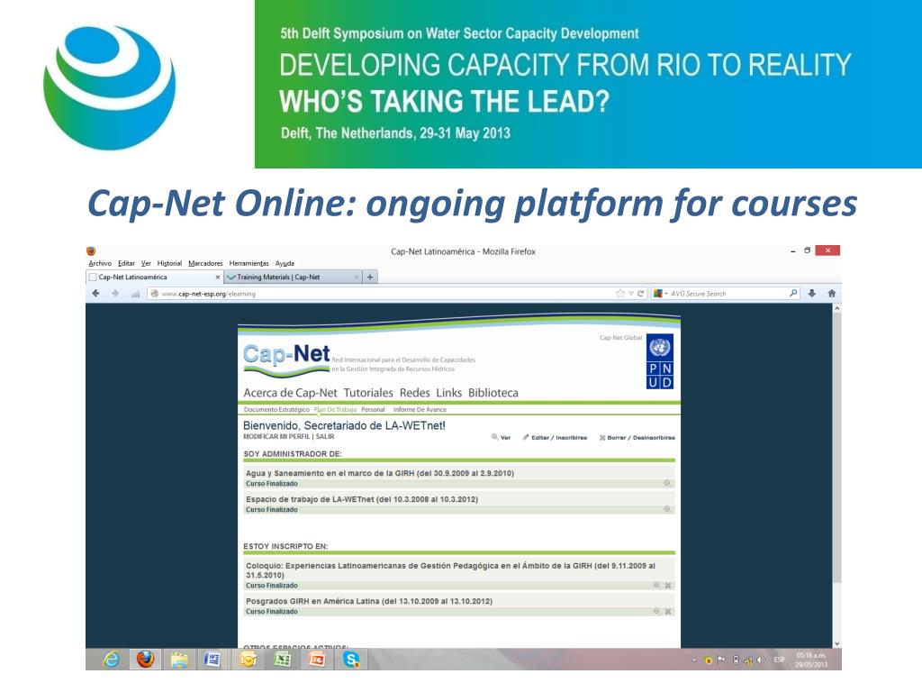Click the page vertical scrollbar

[836, 447]
